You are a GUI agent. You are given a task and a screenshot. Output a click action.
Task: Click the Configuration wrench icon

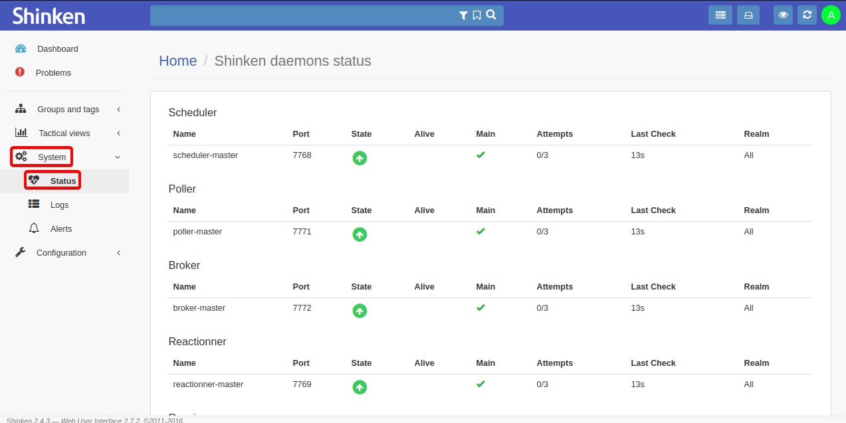tap(21, 252)
